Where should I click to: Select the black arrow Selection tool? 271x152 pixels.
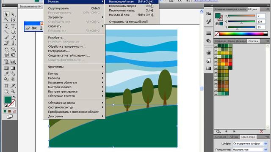(x=6, y=14)
